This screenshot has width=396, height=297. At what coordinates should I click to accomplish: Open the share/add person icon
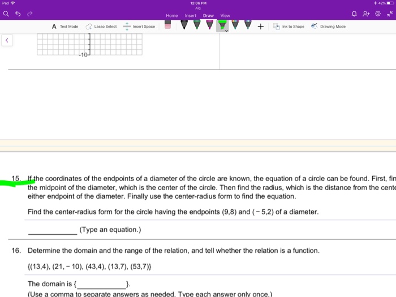click(366, 14)
